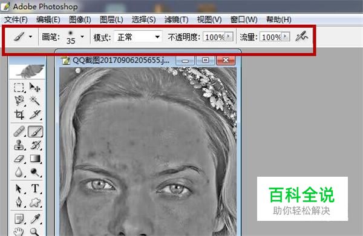Image resolution: width=363 pixels, height=236 pixels.
Task: Select the Eyedropper tool
Action: pos(35,218)
